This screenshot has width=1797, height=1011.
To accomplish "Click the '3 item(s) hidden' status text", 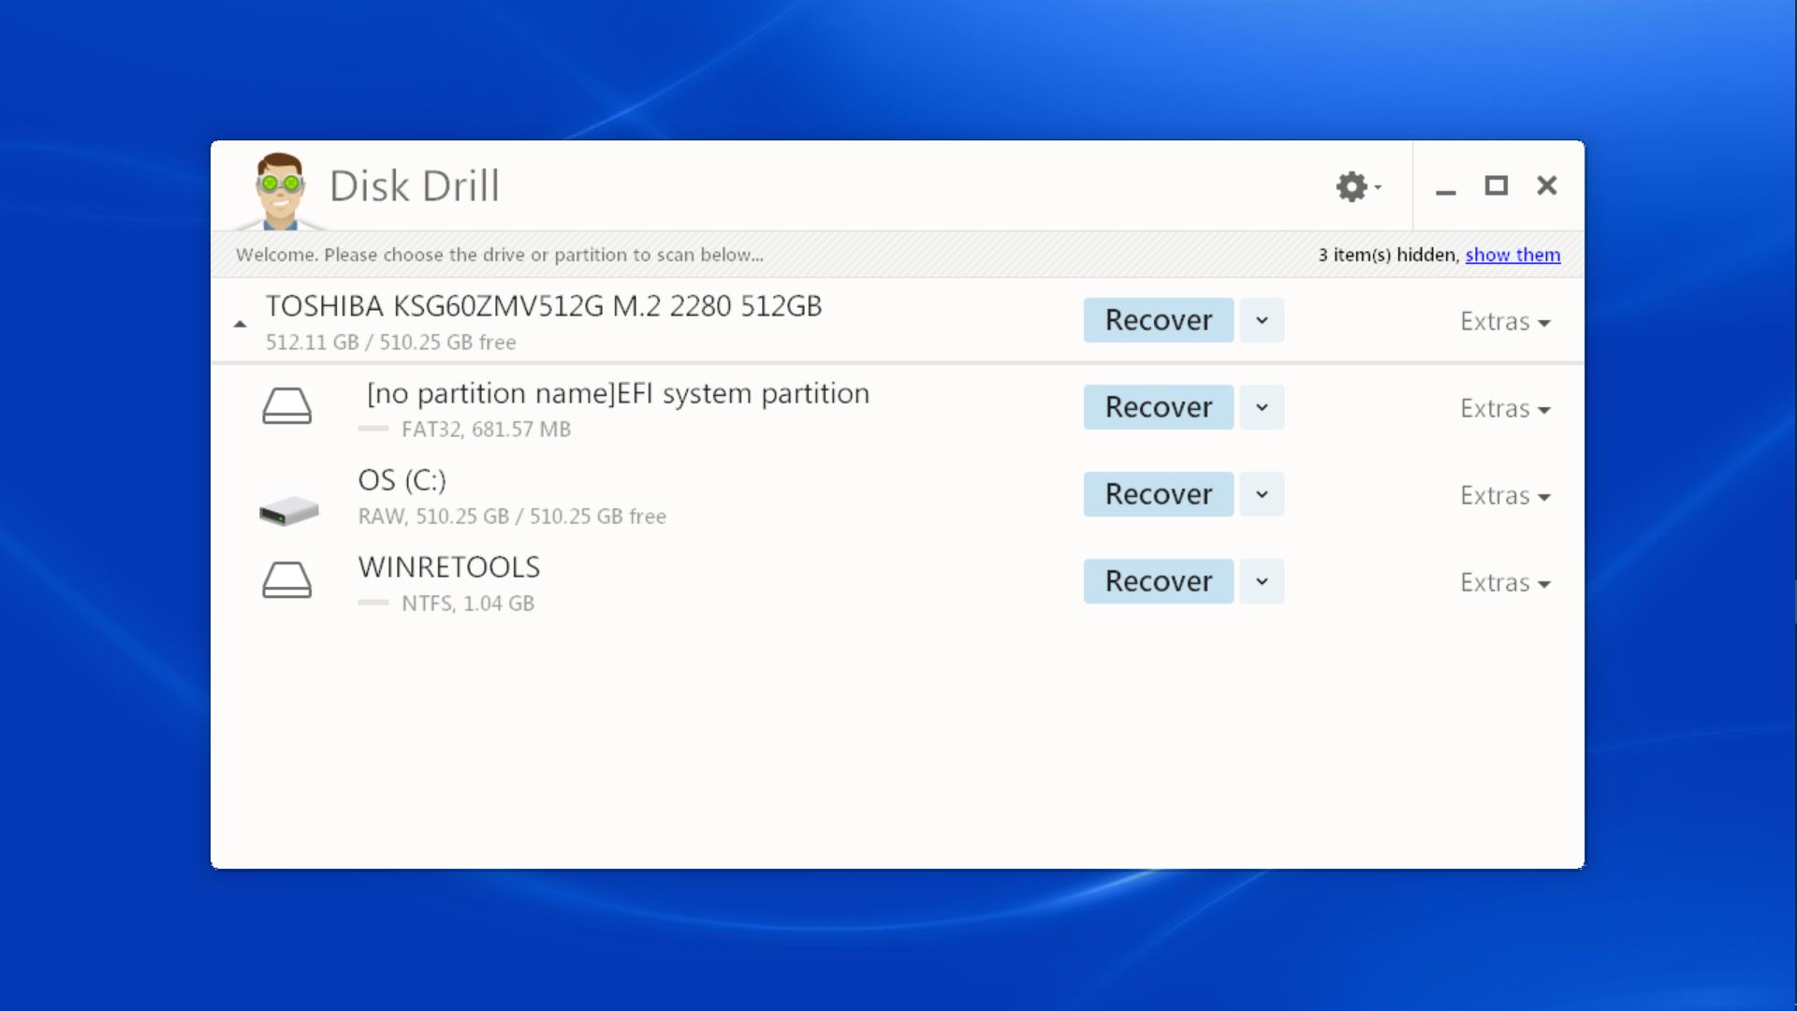I will coord(1389,255).
